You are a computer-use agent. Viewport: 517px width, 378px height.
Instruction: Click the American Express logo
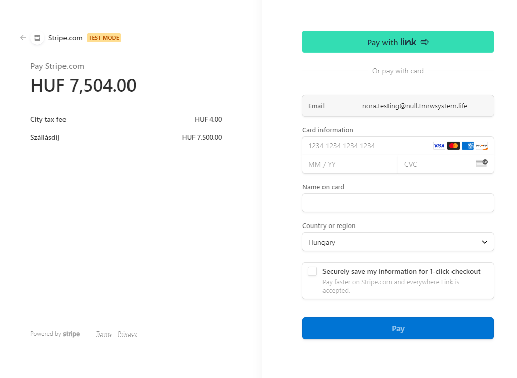click(468, 146)
